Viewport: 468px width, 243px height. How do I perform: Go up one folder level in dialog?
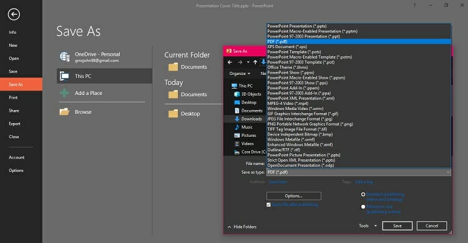pos(255,62)
